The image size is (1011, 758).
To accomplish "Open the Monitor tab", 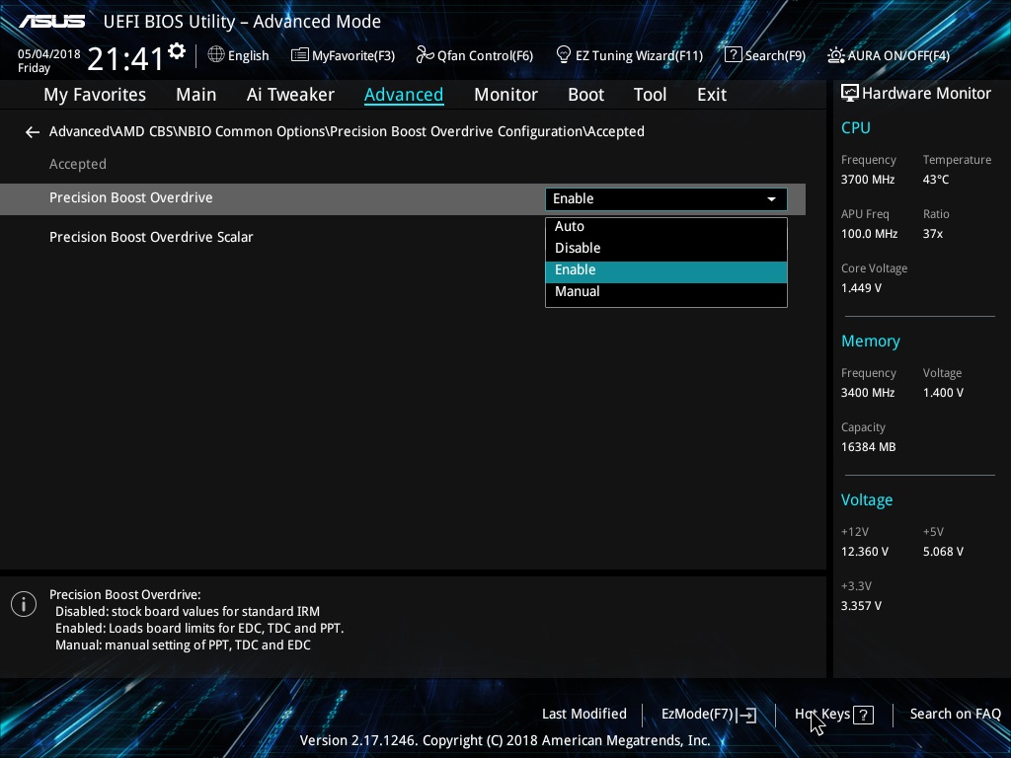I will [505, 95].
